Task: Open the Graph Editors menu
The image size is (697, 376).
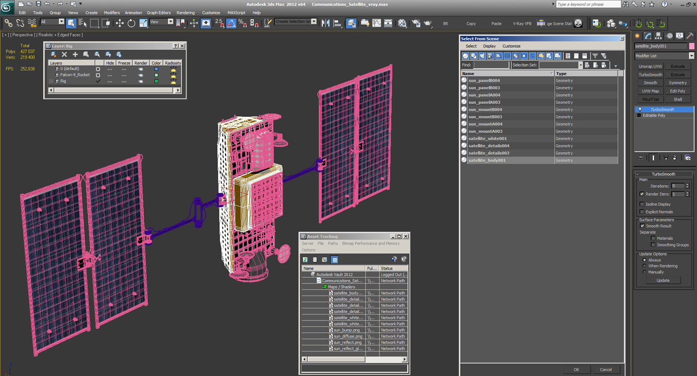Action: coord(159,13)
